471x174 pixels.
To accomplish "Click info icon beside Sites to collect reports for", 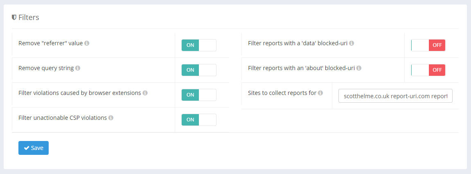I will [x=320, y=93].
